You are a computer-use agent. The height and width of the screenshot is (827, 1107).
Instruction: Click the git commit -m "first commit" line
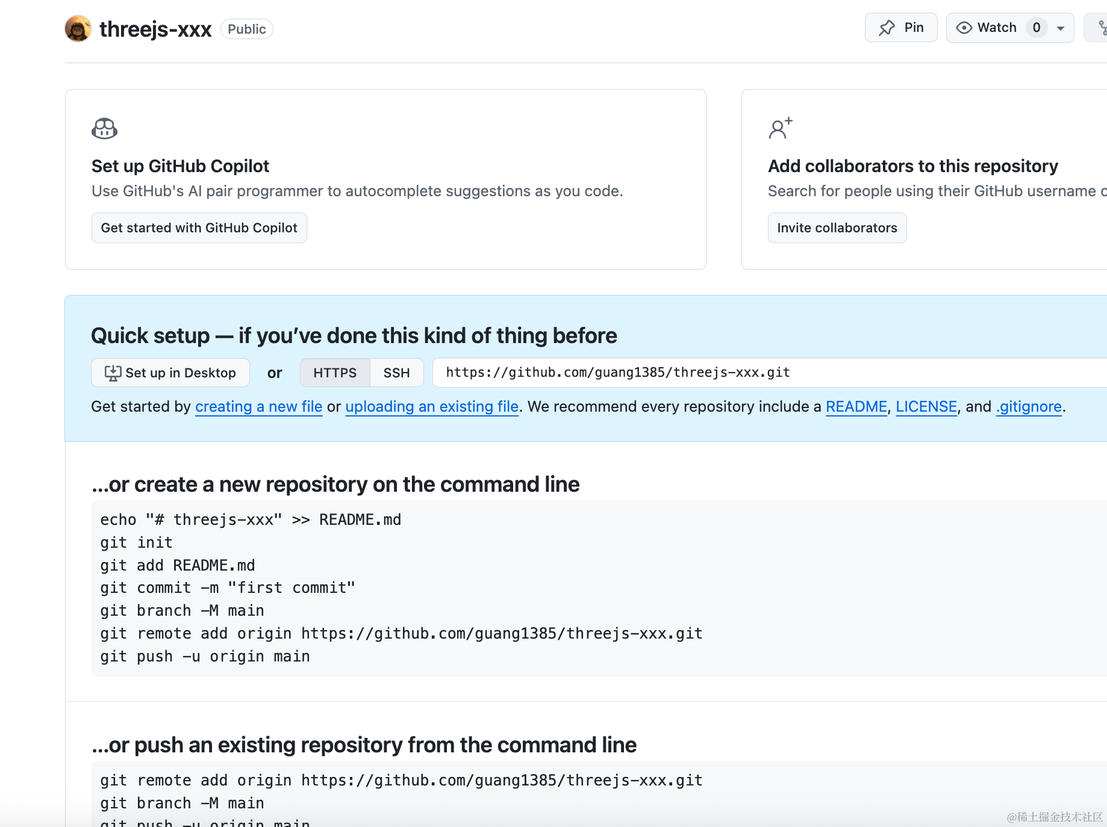point(228,588)
